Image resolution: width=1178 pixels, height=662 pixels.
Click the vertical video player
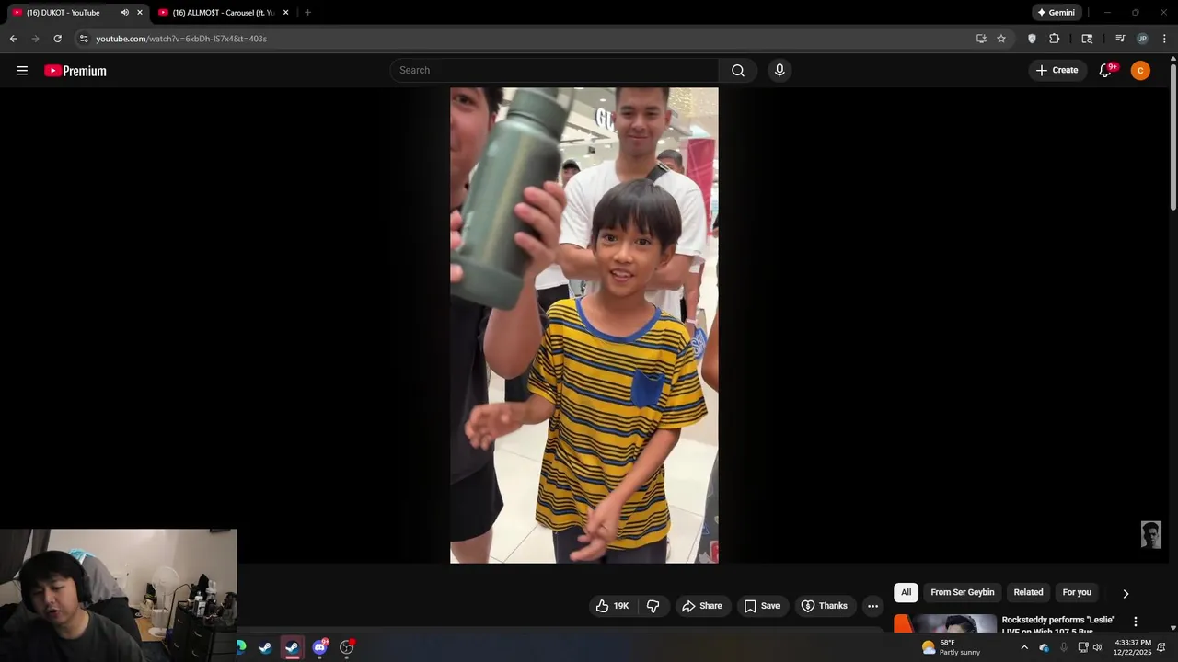583,325
